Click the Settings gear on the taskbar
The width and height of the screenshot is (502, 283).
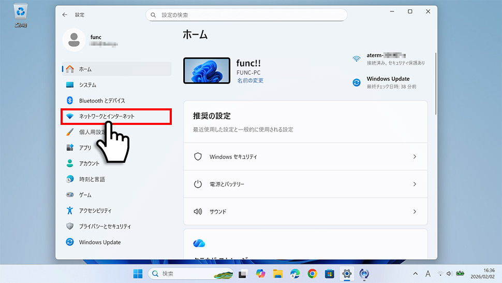(347, 274)
